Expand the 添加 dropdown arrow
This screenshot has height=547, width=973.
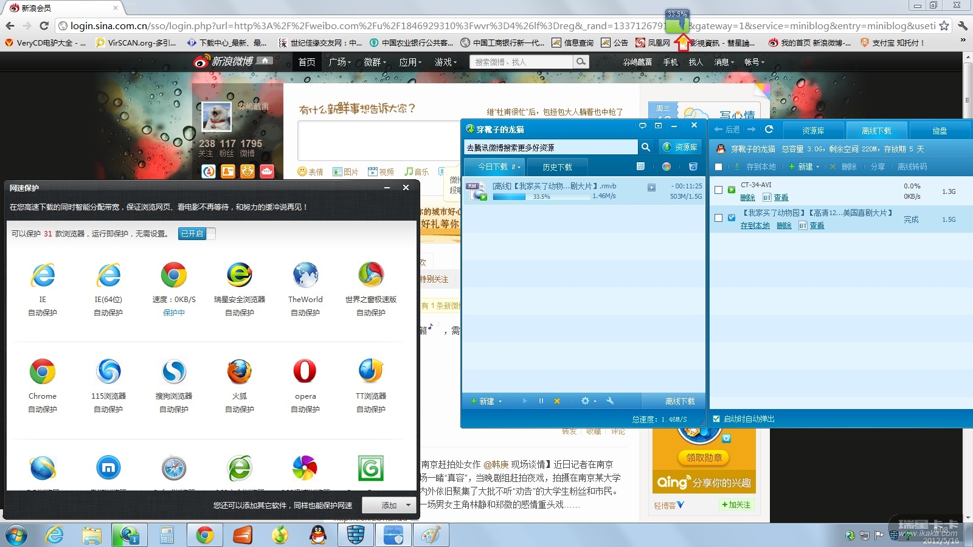pos(408,505)
